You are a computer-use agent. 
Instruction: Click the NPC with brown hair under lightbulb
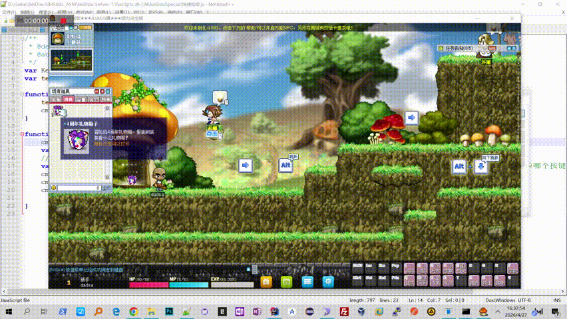(212, 115)
